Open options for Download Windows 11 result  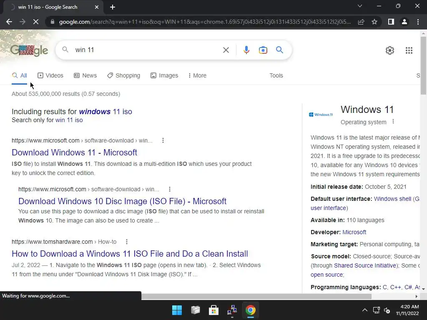163,140
